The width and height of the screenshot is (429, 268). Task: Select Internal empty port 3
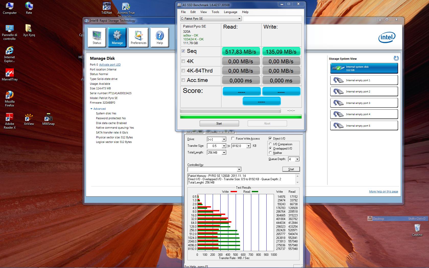coord(364,103)
